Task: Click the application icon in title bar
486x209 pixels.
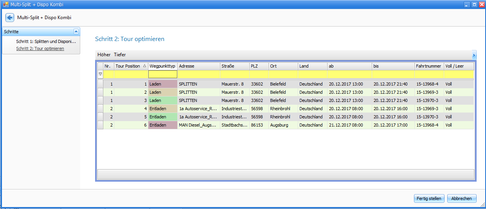Action: point(5,5)
